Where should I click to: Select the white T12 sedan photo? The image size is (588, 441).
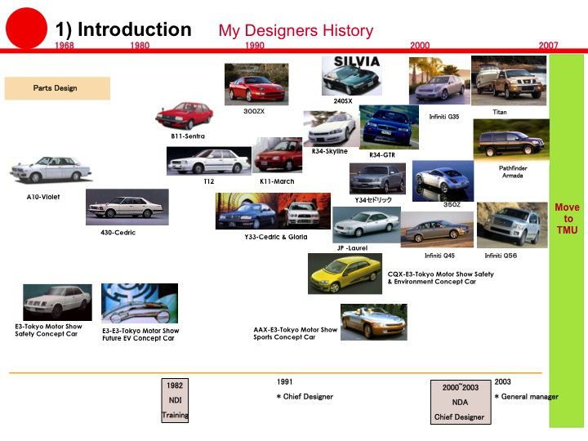coord(209,161)
